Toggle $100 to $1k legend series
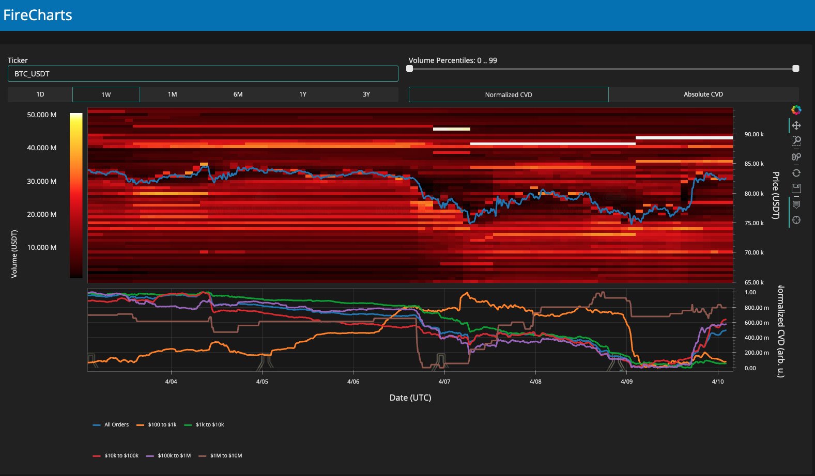815x476 pixels. (157, 425)
